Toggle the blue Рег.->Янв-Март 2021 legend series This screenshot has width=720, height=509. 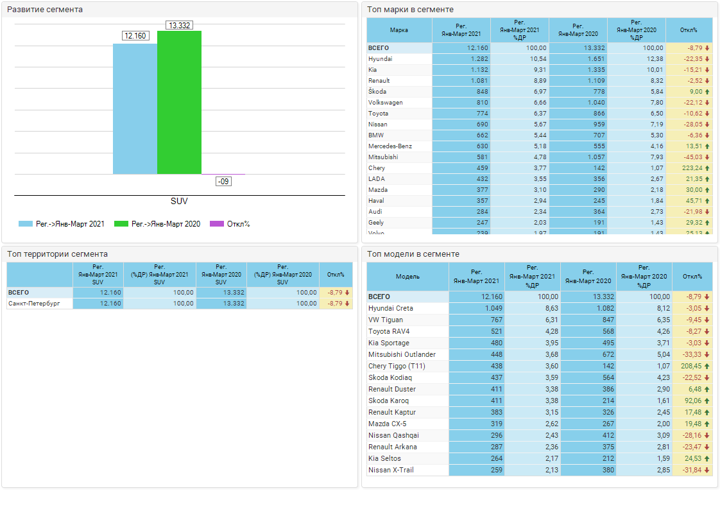62,224
